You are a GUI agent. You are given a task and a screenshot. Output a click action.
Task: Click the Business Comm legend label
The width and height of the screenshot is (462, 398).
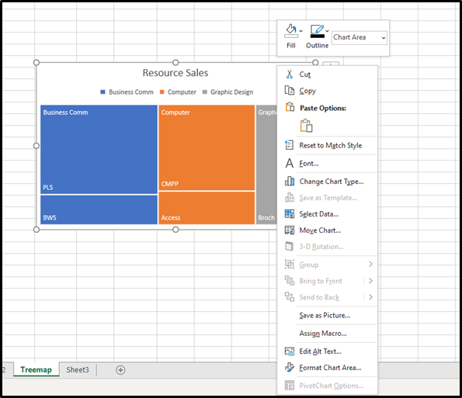(x=131, y=92)
